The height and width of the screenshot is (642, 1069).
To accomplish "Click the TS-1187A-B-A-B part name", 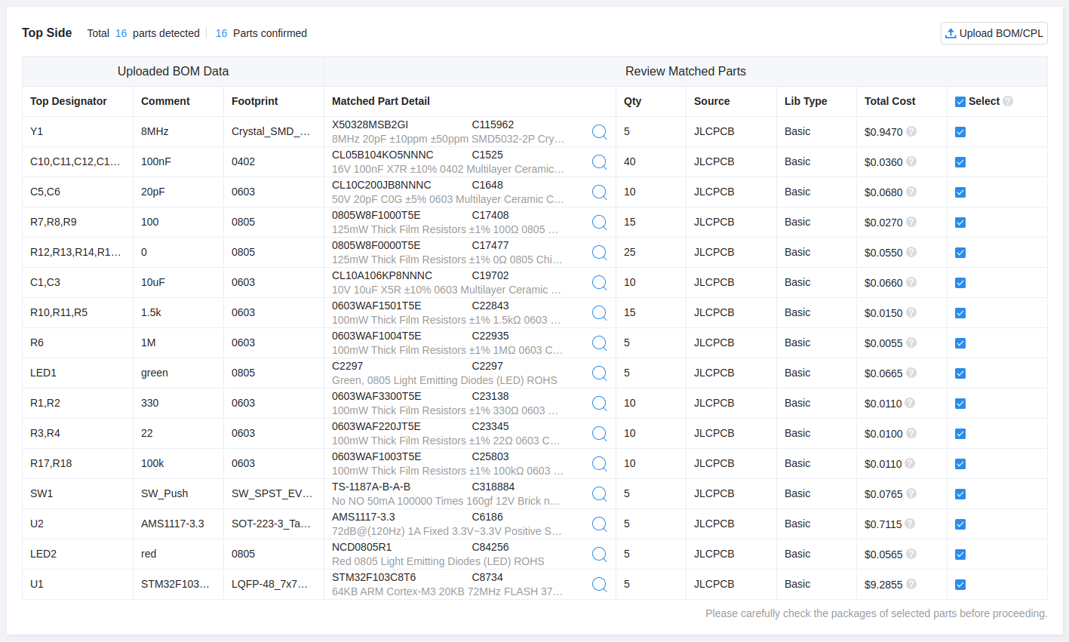I will [371, 487].
